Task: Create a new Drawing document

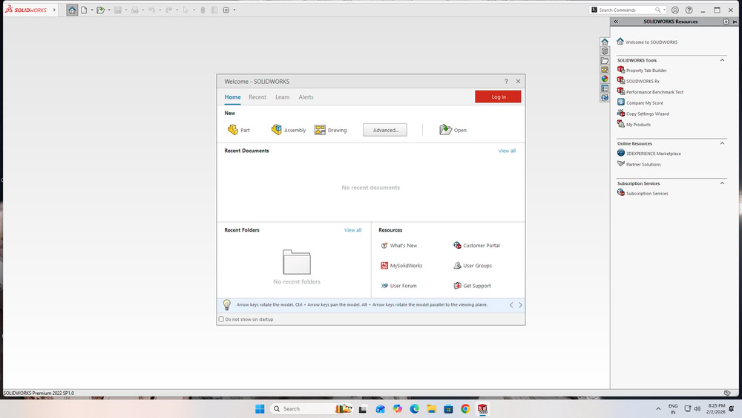Action: tap(330, 130)
